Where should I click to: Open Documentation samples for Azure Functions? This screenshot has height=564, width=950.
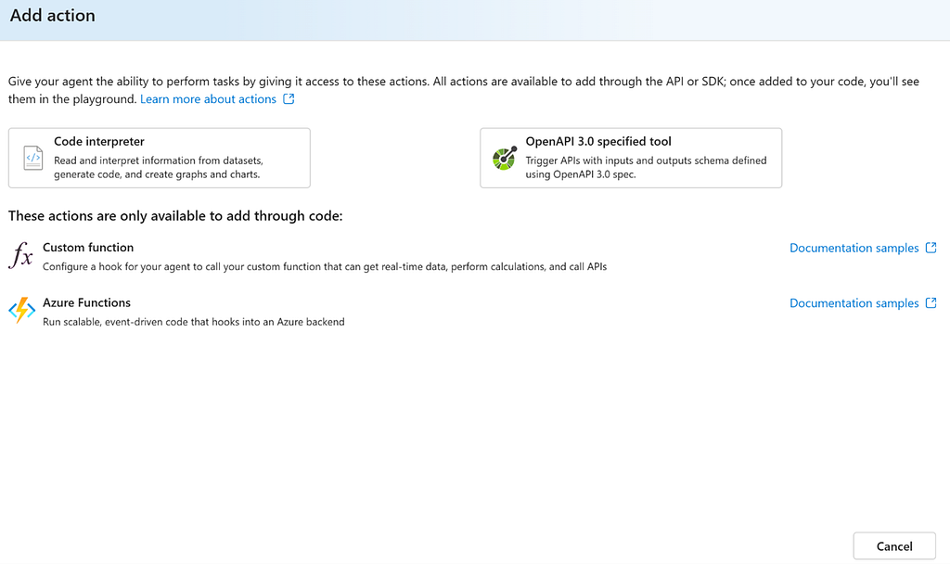tap(854, 303)
